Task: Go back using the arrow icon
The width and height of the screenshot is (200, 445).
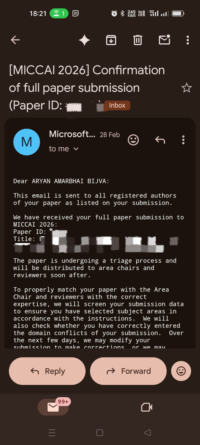Action: [15, 40]
